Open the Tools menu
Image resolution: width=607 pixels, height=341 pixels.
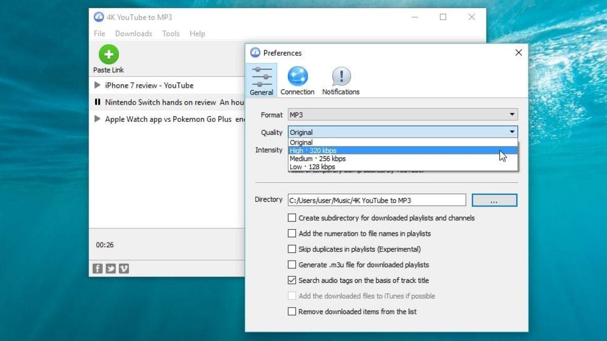pyautogui.click(x=170, y=33)
